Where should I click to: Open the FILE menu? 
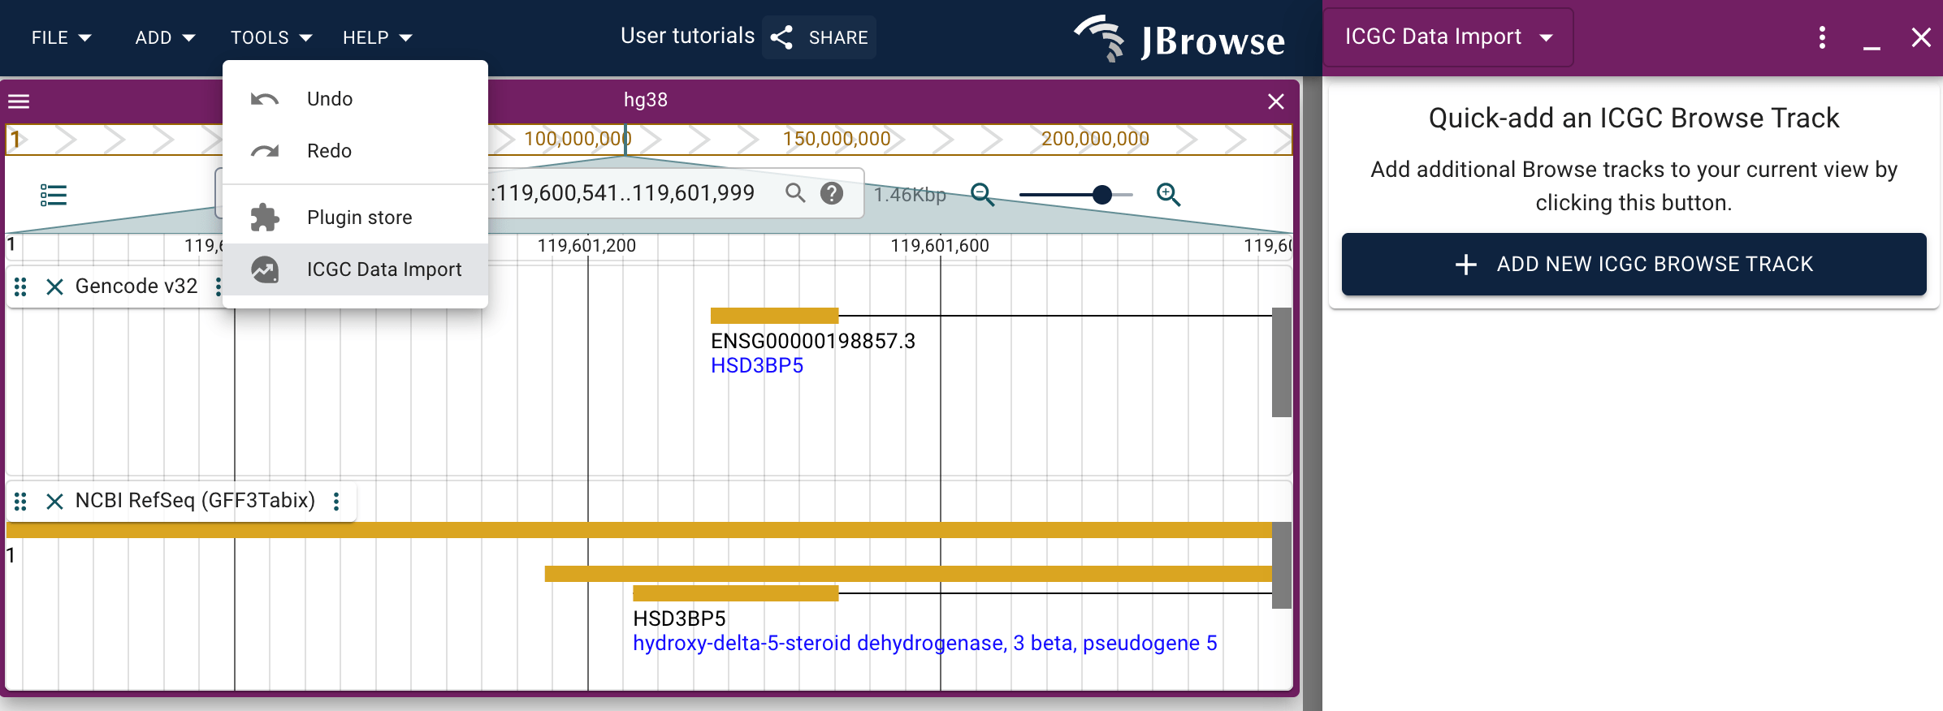[61, 37]
